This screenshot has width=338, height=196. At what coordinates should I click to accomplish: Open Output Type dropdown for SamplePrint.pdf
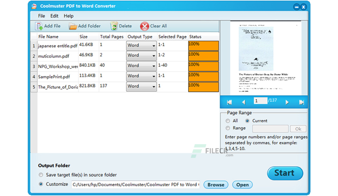[141, 76]
